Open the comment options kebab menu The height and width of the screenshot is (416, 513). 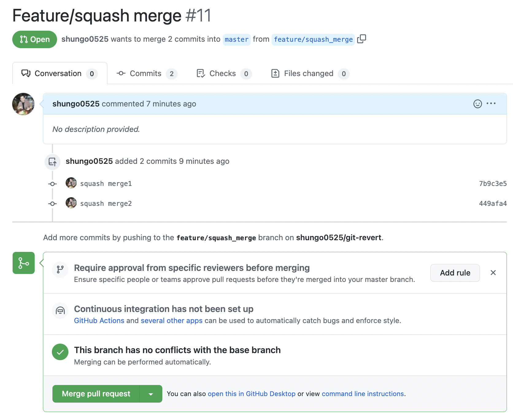492,104
